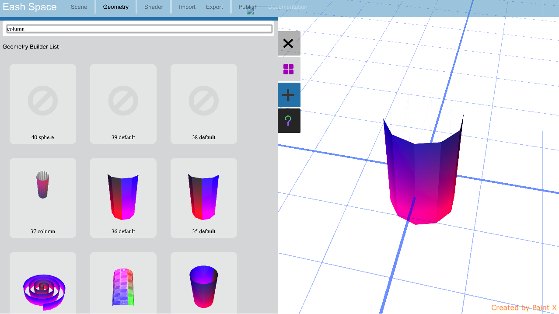Image resolution: width=559 pixels, height=314 pixels.
Task: Select the 40 sphere placeholder icon
Action: pyautogui.click(x=43, y=101)
